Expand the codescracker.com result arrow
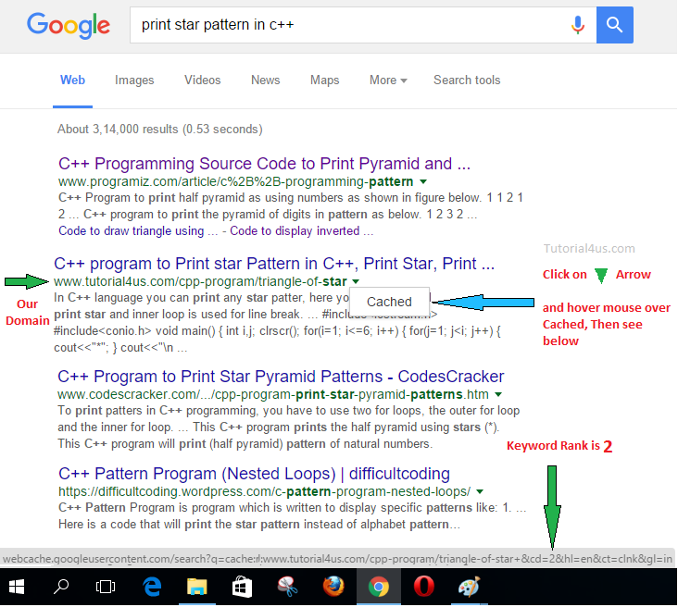Viewport: 678px width, 607px height. coord(498,394)
